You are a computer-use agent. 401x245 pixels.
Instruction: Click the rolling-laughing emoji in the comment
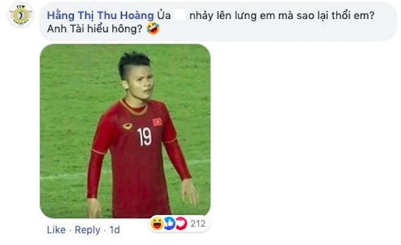pyautogui.click(x=153, y=29)
